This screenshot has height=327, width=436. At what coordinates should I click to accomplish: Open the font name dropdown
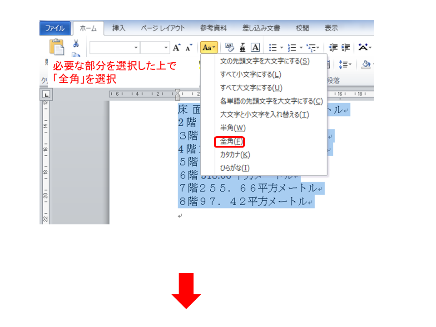tap(136, 48)
